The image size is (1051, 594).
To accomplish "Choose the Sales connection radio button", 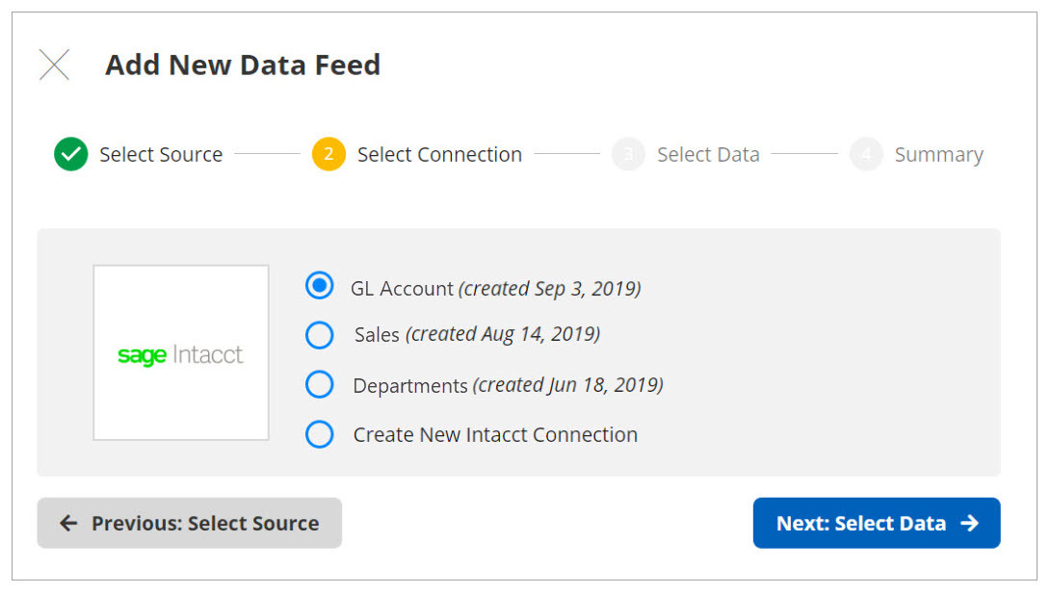I will click(x=319, y=335).
